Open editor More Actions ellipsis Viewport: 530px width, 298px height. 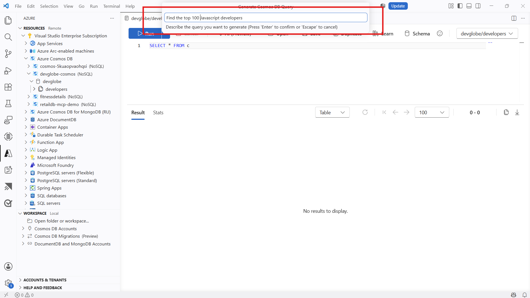click(523, 18)
